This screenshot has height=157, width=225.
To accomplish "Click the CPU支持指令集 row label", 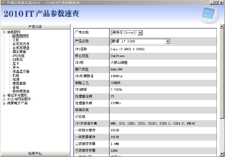I will (86, 123).
